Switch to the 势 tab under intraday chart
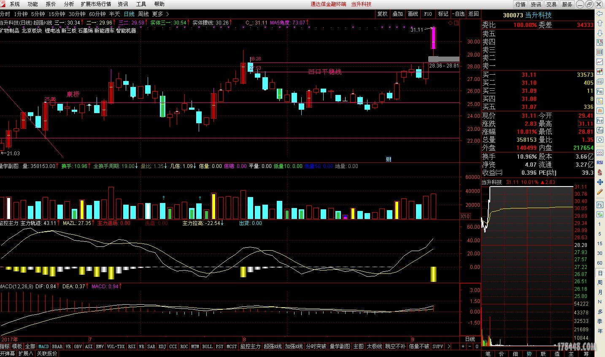 click(529, 354)
